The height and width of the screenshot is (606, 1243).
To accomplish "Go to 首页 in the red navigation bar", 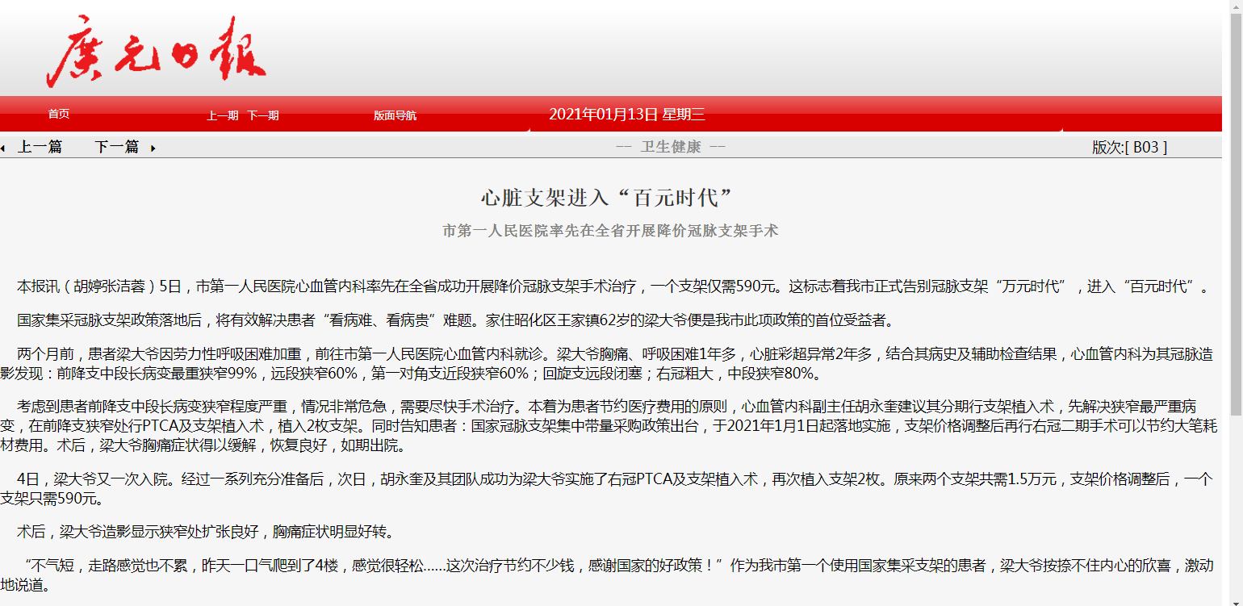I will click(x=58, y=115).
